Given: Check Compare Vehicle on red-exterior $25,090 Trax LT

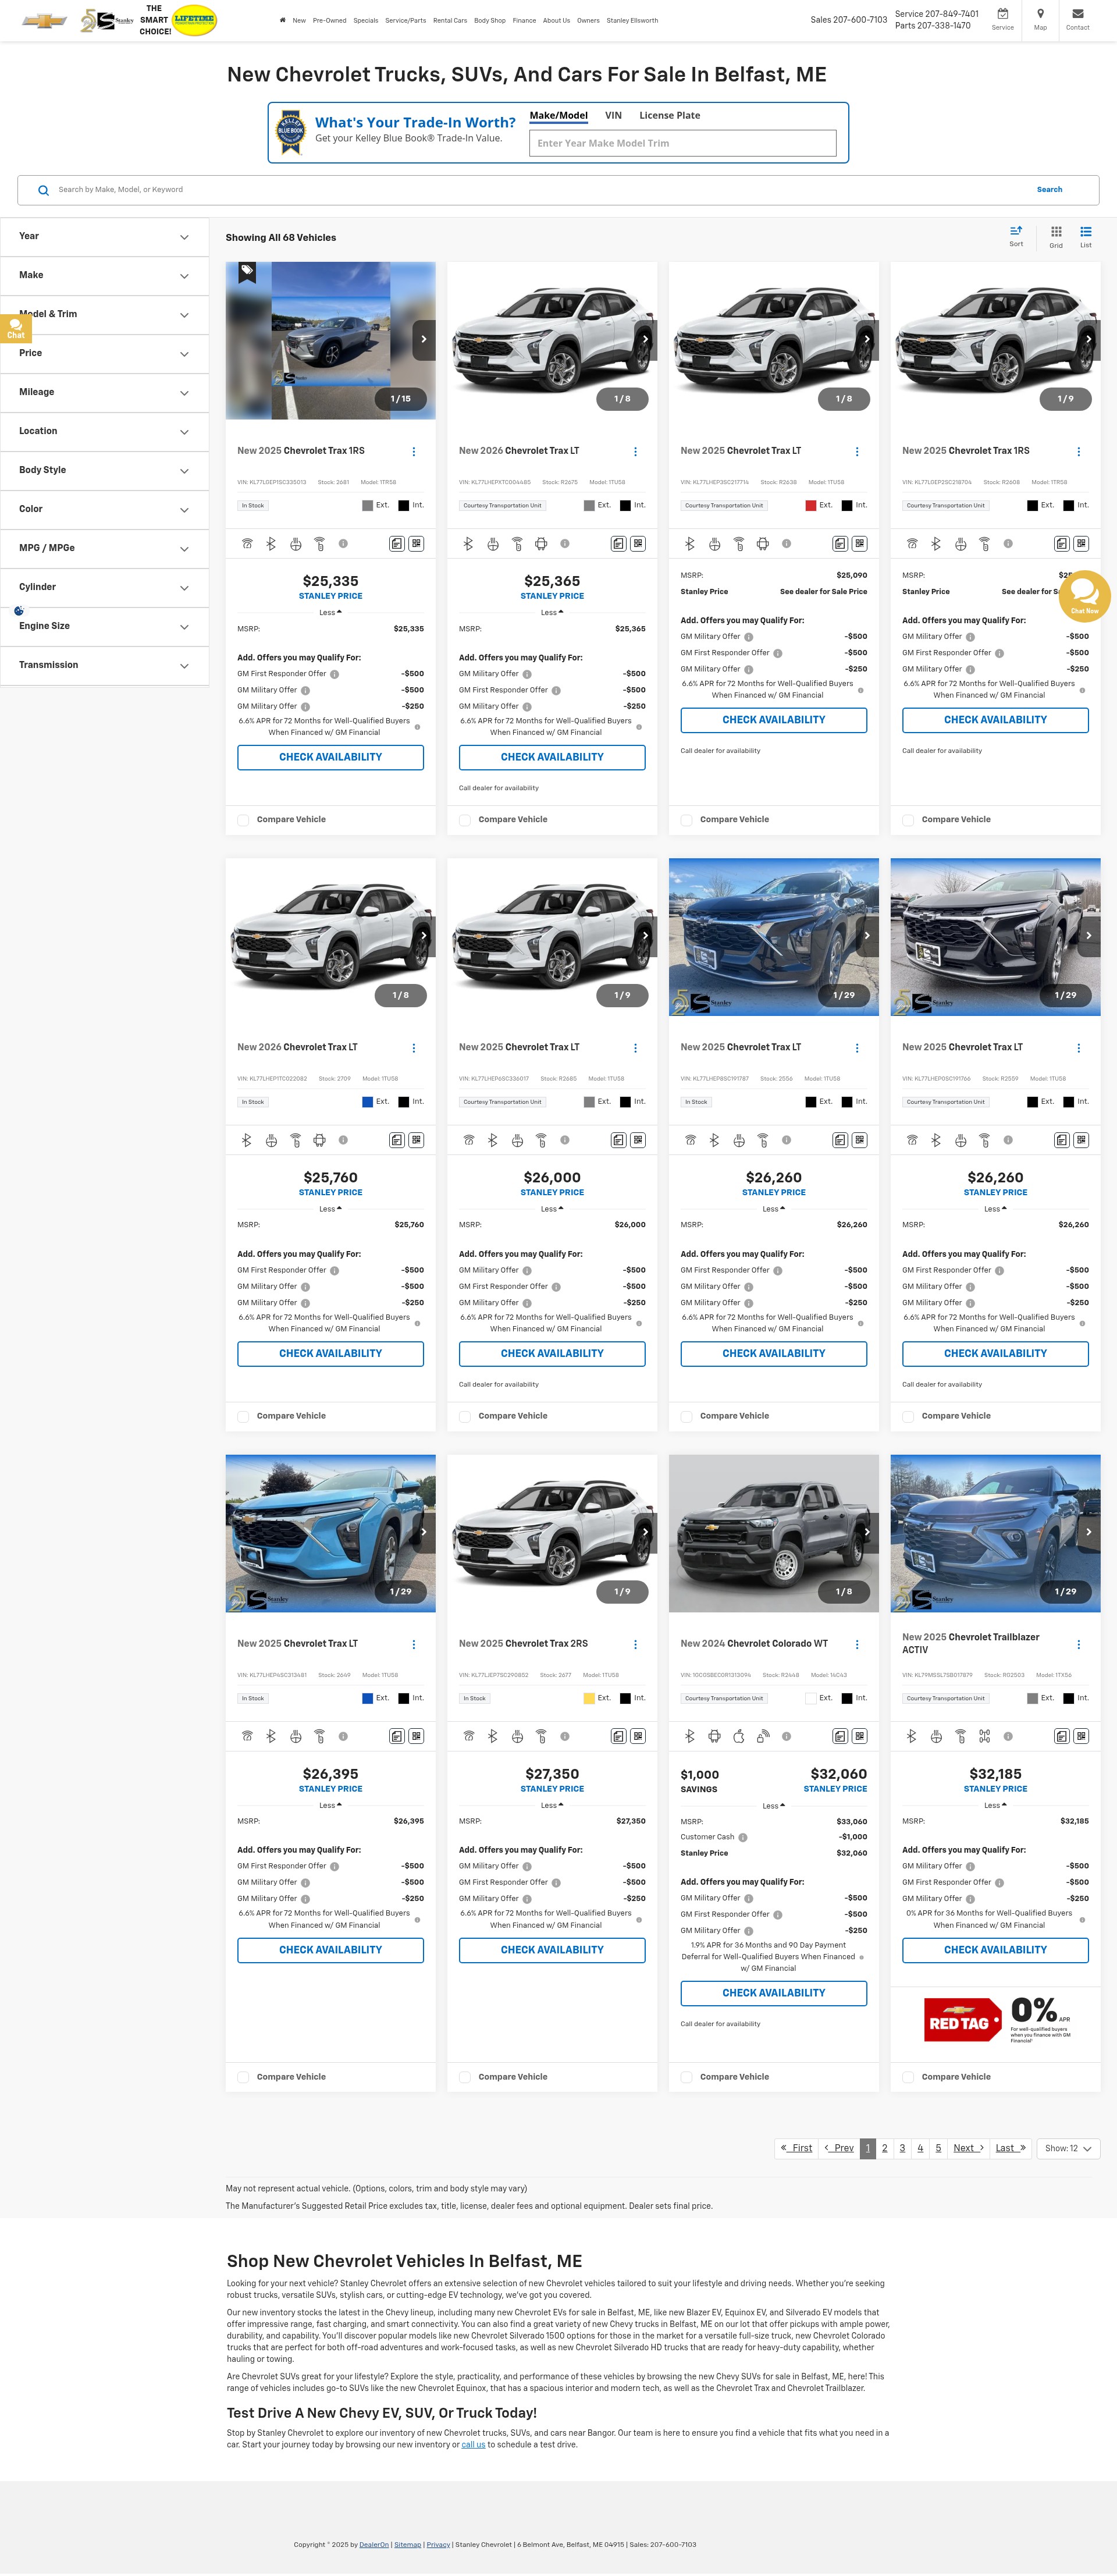Looking at the screenshot, I should [x=686, y=820].
